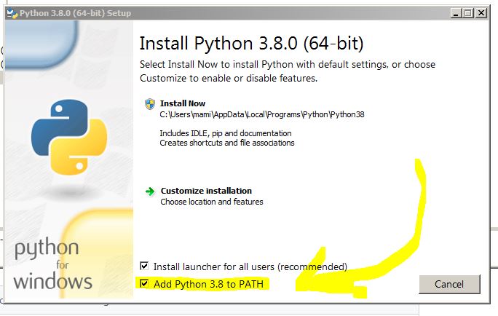
Task: Click the green arrow beside Customize installation
Action: pos(150,191)
